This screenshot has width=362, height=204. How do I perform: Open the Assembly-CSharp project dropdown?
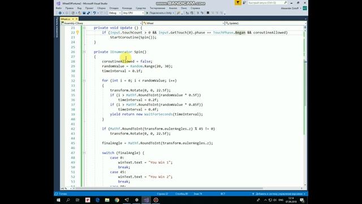[101, 23]
